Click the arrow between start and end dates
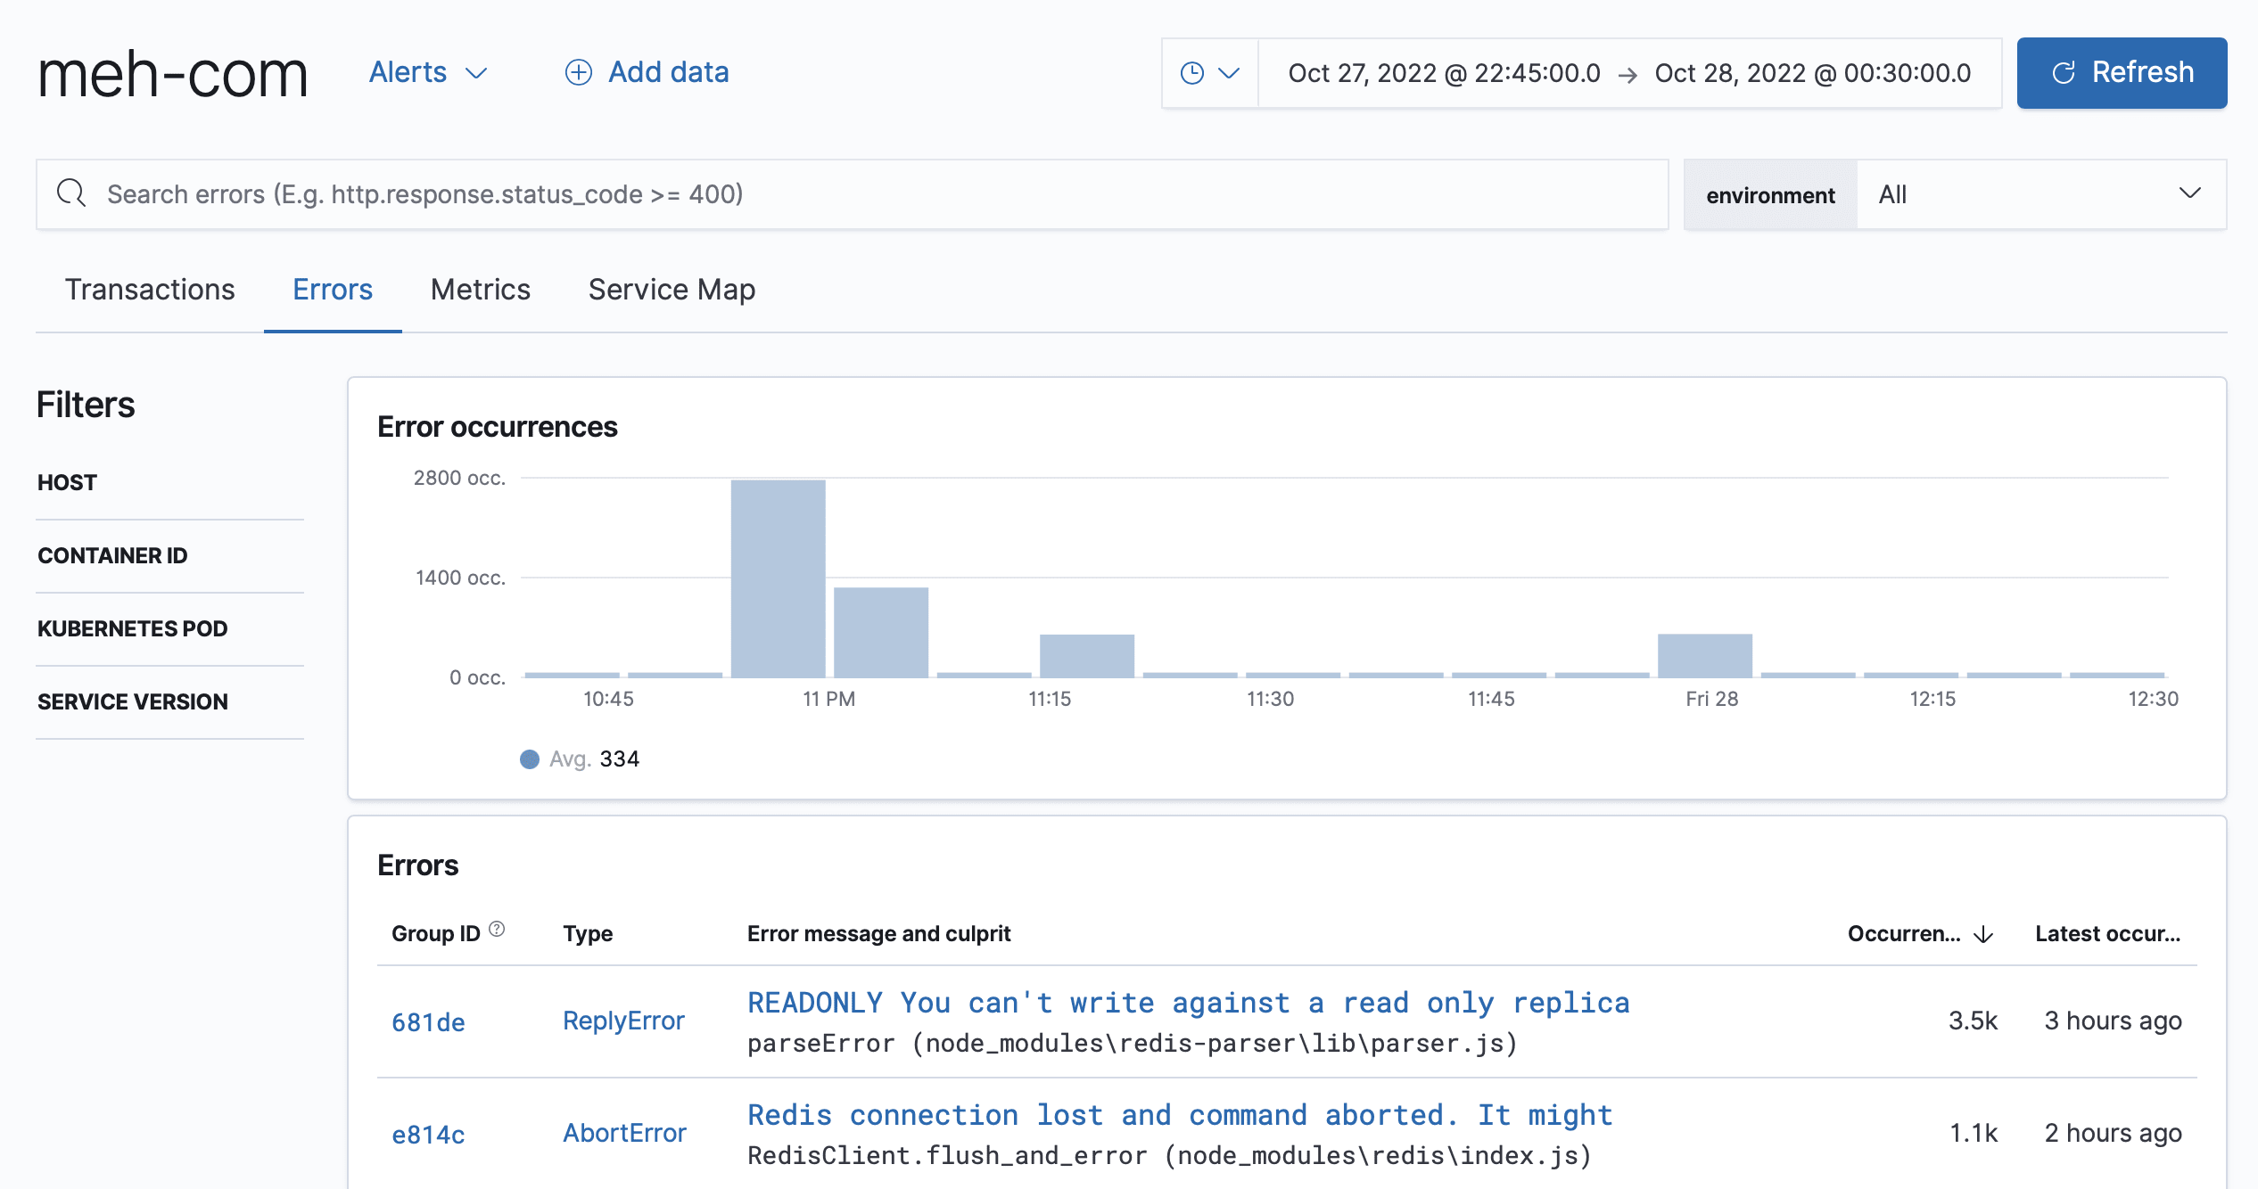 tap(1628, 75)
